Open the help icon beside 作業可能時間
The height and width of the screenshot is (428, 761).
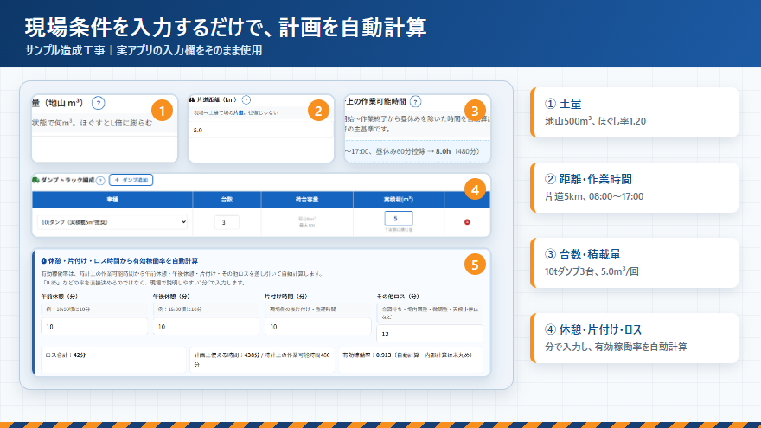click(415, 101)
